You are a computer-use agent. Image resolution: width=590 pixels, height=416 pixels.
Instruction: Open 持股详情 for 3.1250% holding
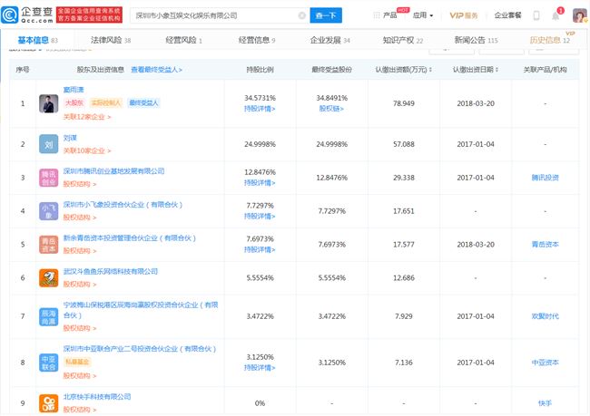260,368
